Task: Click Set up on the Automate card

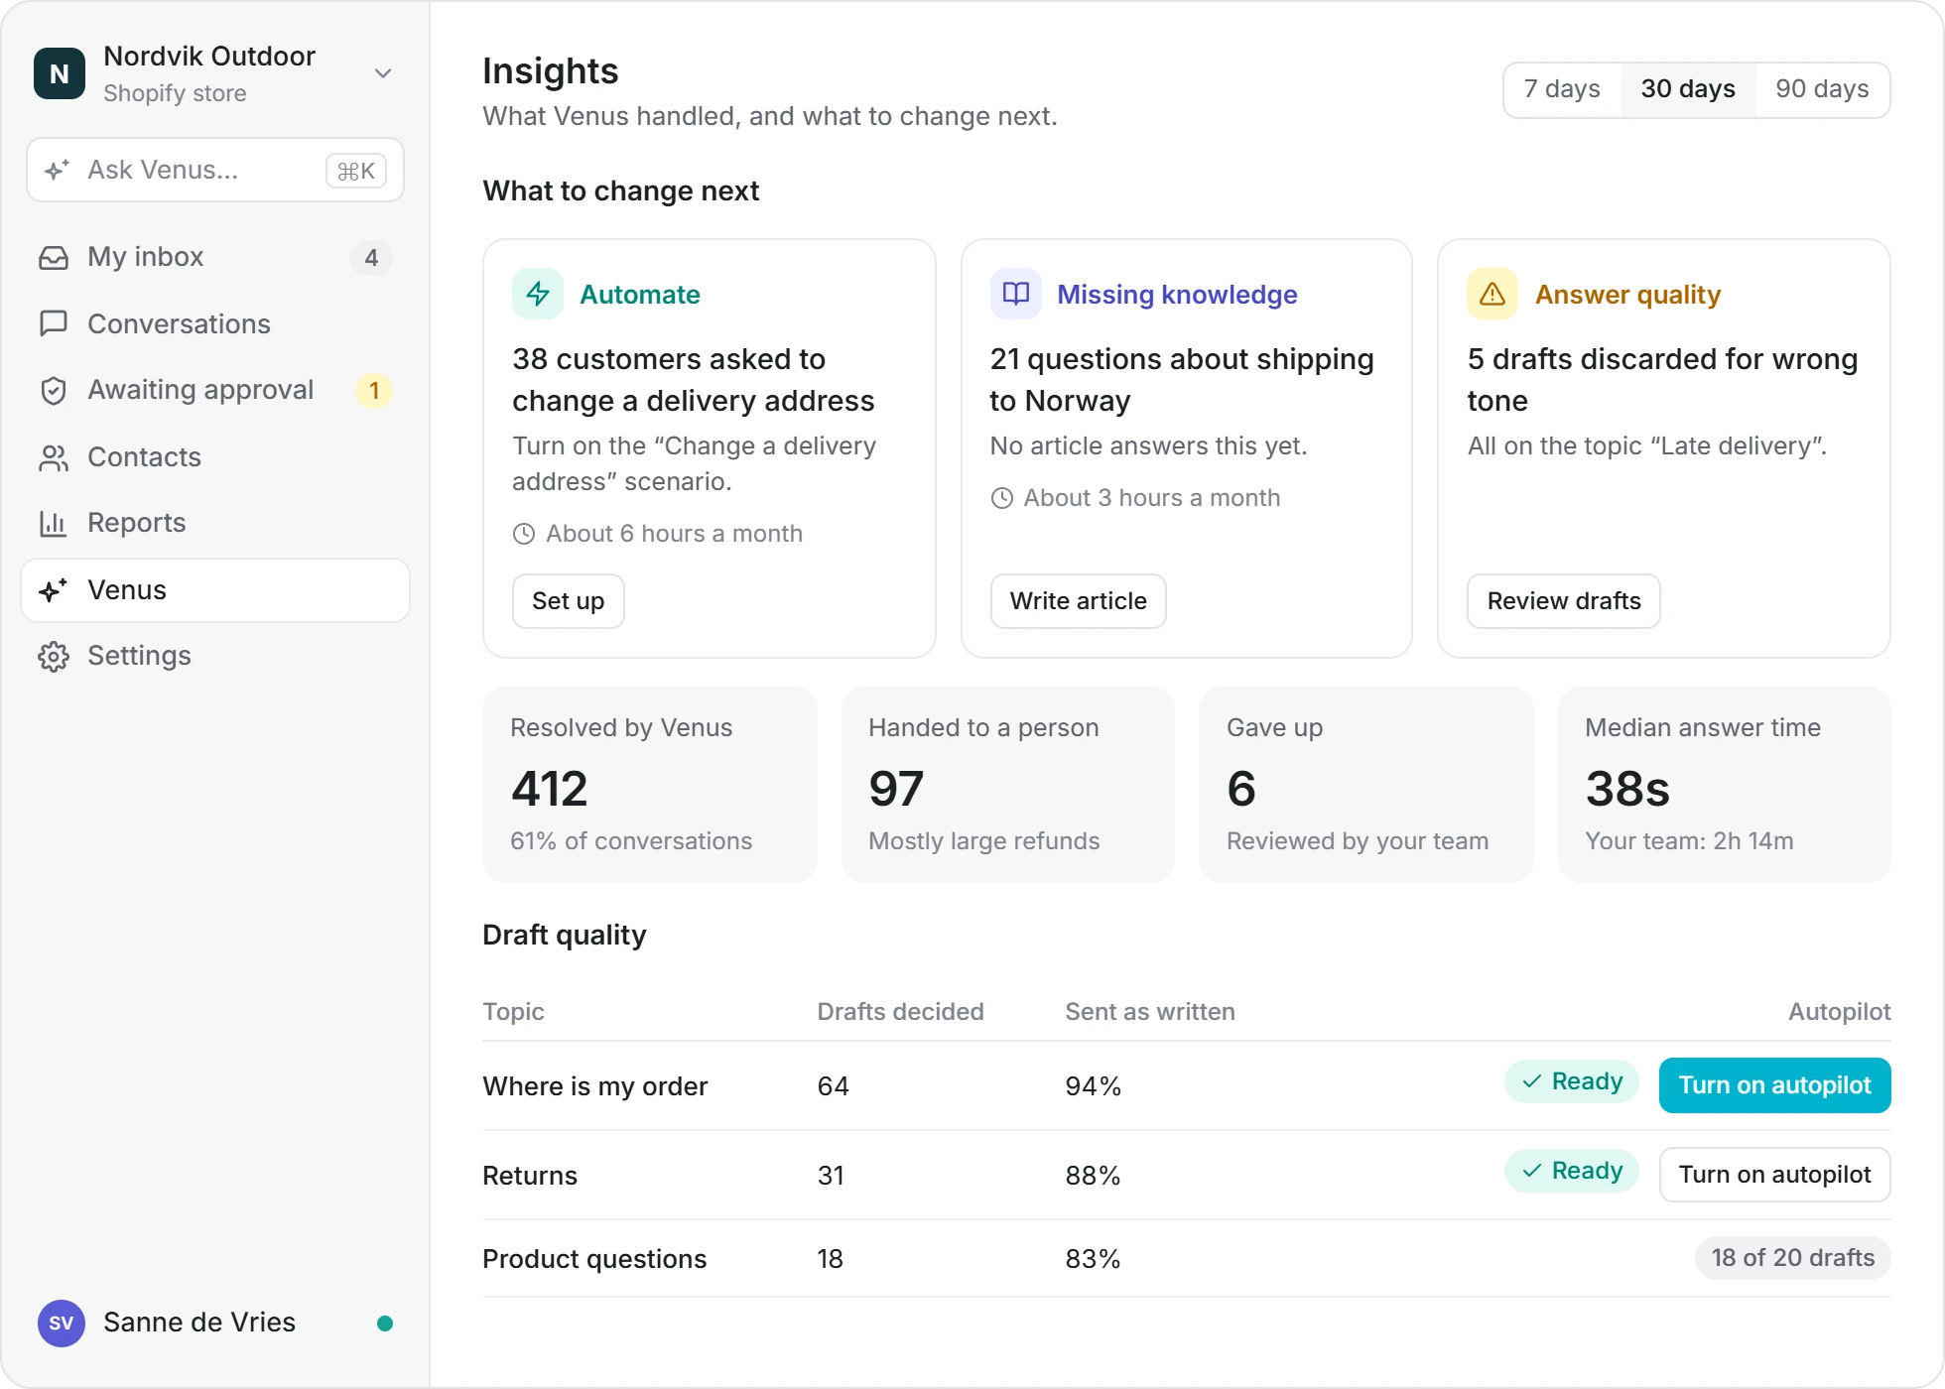Action: pyautogui.click(x=569, y=601)
